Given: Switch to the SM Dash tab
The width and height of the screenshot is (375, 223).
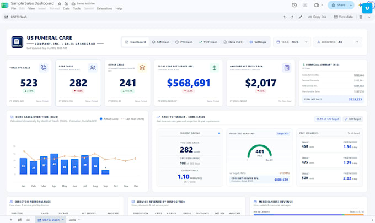Looking at the screenshot, I should [160, 42].
